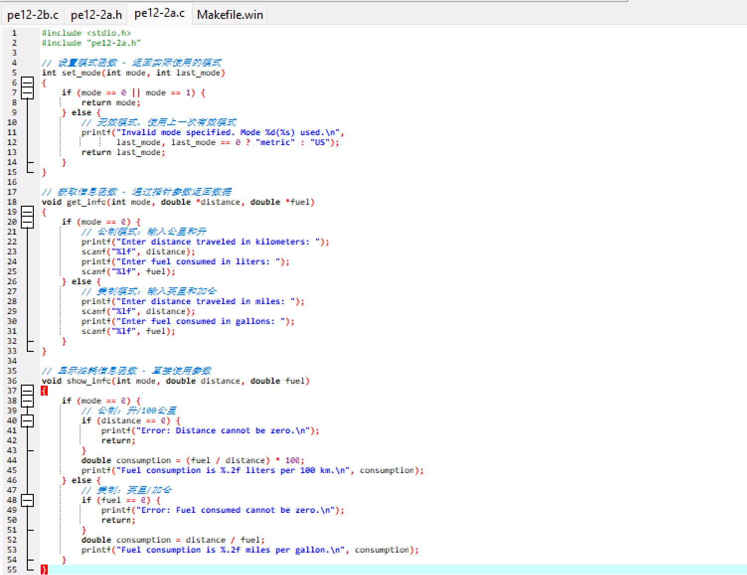Click 'return mode;' on line 8
The image size is (747, 575).
111,103
